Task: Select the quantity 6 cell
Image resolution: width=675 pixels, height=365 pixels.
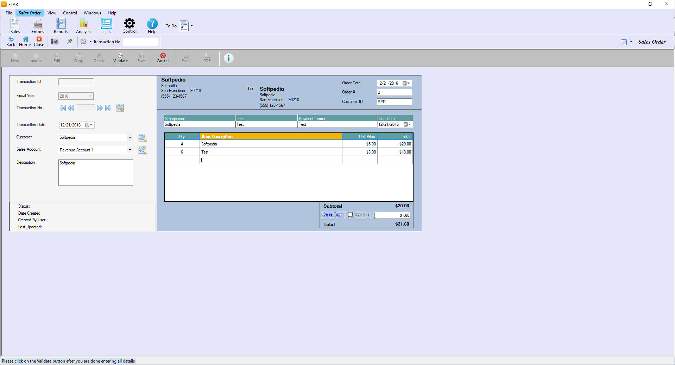Action: [182, 152]
